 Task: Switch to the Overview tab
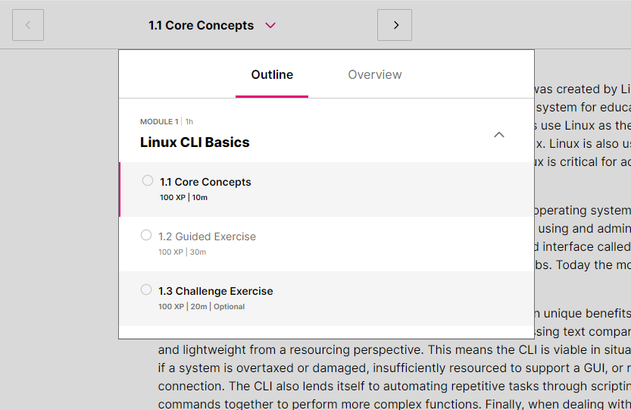tap(375, 74)
